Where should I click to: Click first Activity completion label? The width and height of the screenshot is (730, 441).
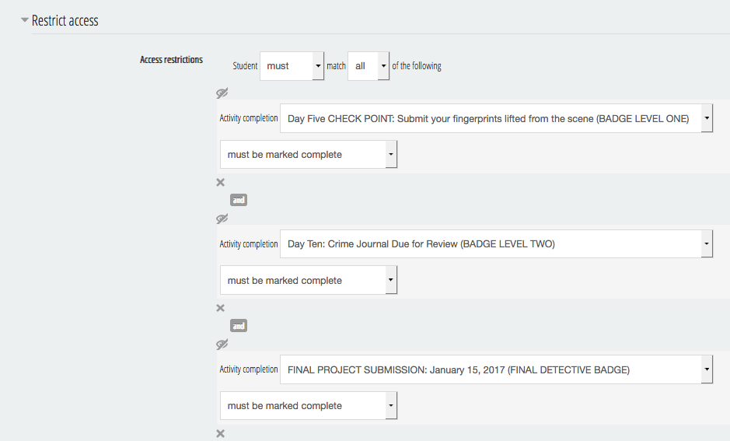pyautogui.click(x=249, y=117)
